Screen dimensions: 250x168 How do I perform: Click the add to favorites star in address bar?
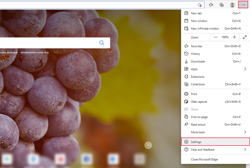click(x=200, y=5)
